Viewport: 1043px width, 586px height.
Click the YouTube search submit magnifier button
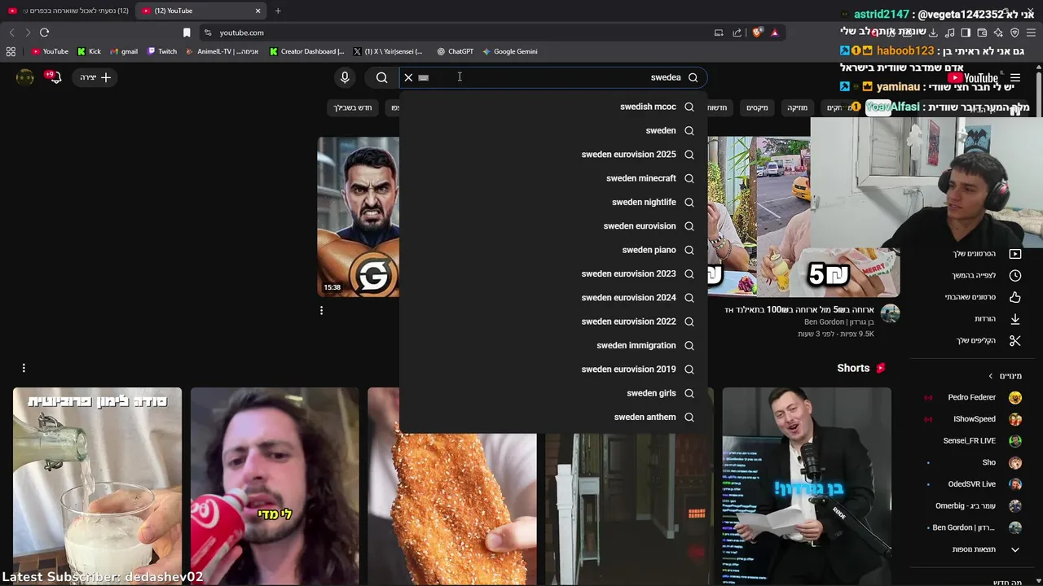(x=382, y=77)
